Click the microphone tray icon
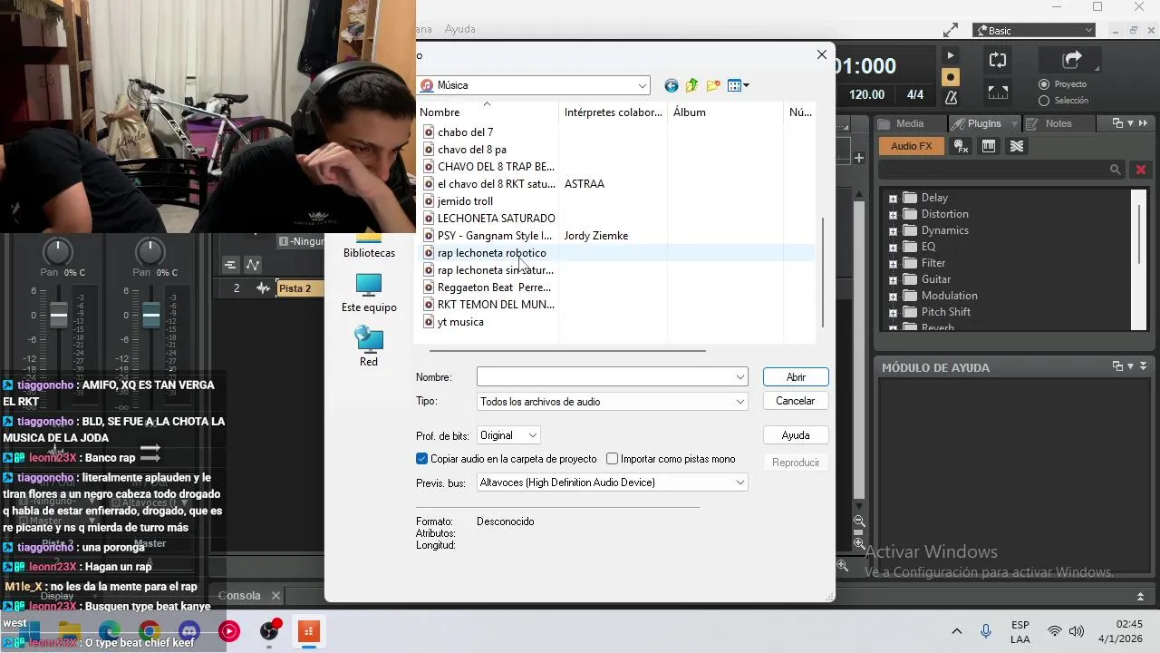This screenshot has height=653, width=1160. [986, 631]
